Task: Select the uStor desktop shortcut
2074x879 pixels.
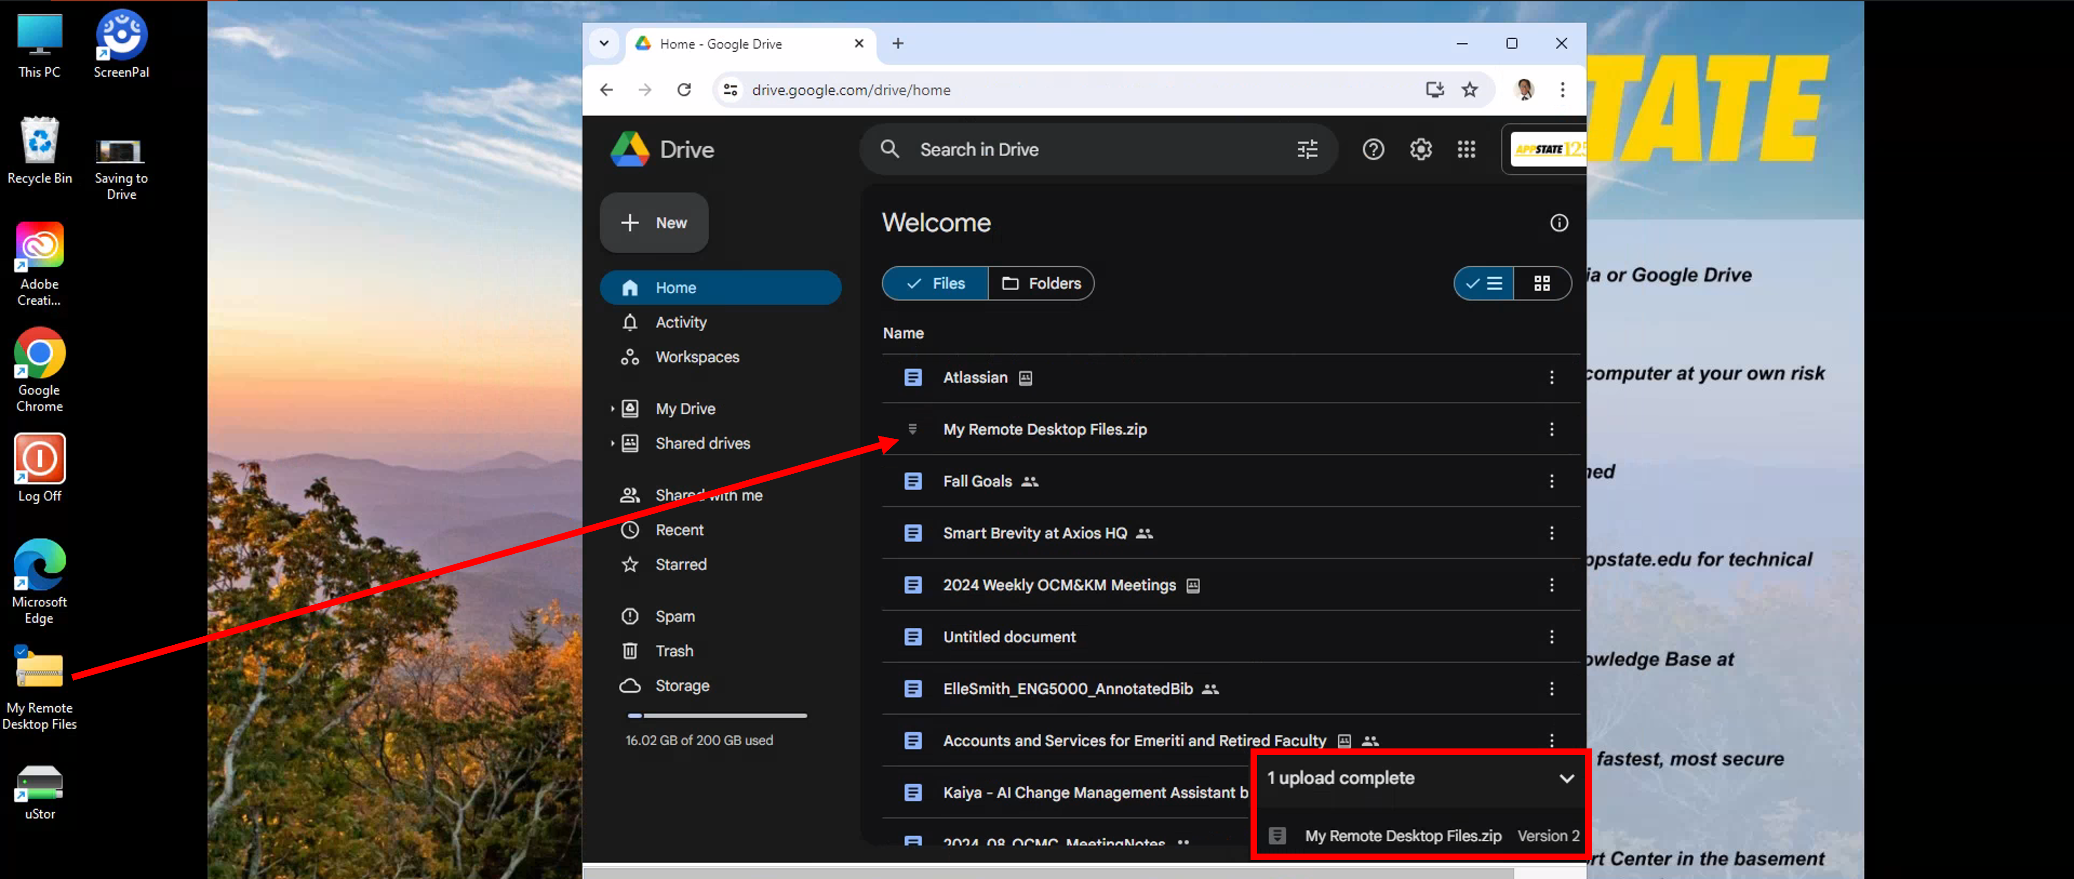Action: [x=40, y=793]
